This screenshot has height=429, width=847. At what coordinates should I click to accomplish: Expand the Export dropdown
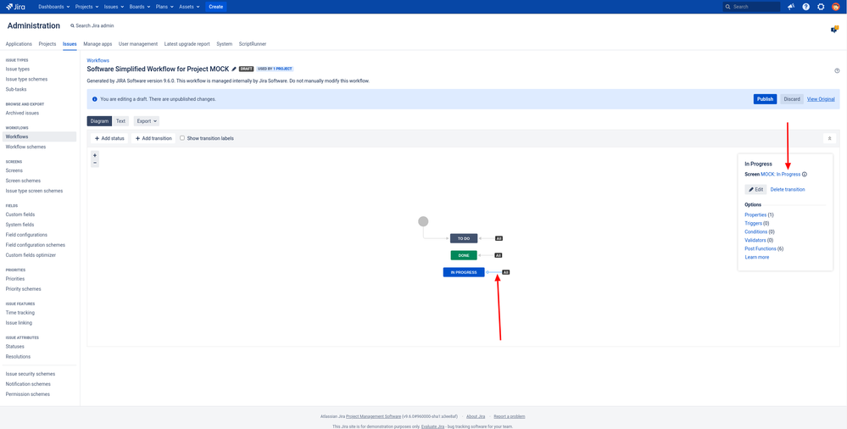(147, 121)
